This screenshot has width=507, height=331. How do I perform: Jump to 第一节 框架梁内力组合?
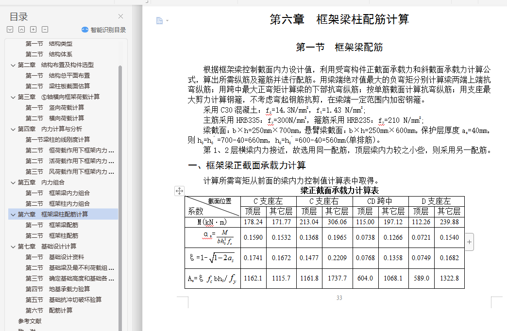click(58, 193)
